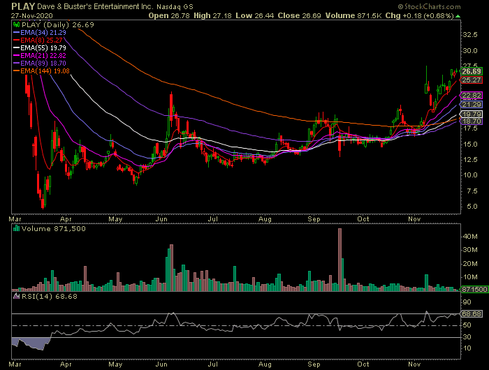Click the High 27.18 value
Image resolution: width=489 pixels, height=370 pixels.
[212, 15]
